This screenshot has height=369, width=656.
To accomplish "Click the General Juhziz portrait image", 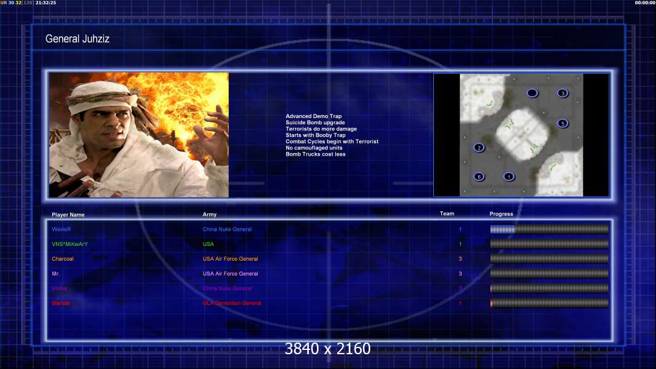I will (x=139, y=135).
